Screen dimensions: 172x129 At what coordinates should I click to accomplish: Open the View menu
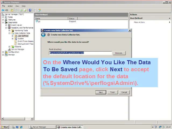(x=17, y=6)
